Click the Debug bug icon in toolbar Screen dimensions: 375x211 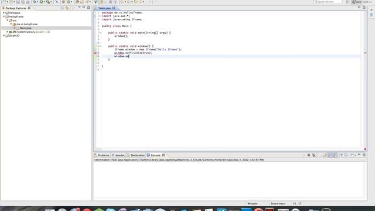pos(35,2)
